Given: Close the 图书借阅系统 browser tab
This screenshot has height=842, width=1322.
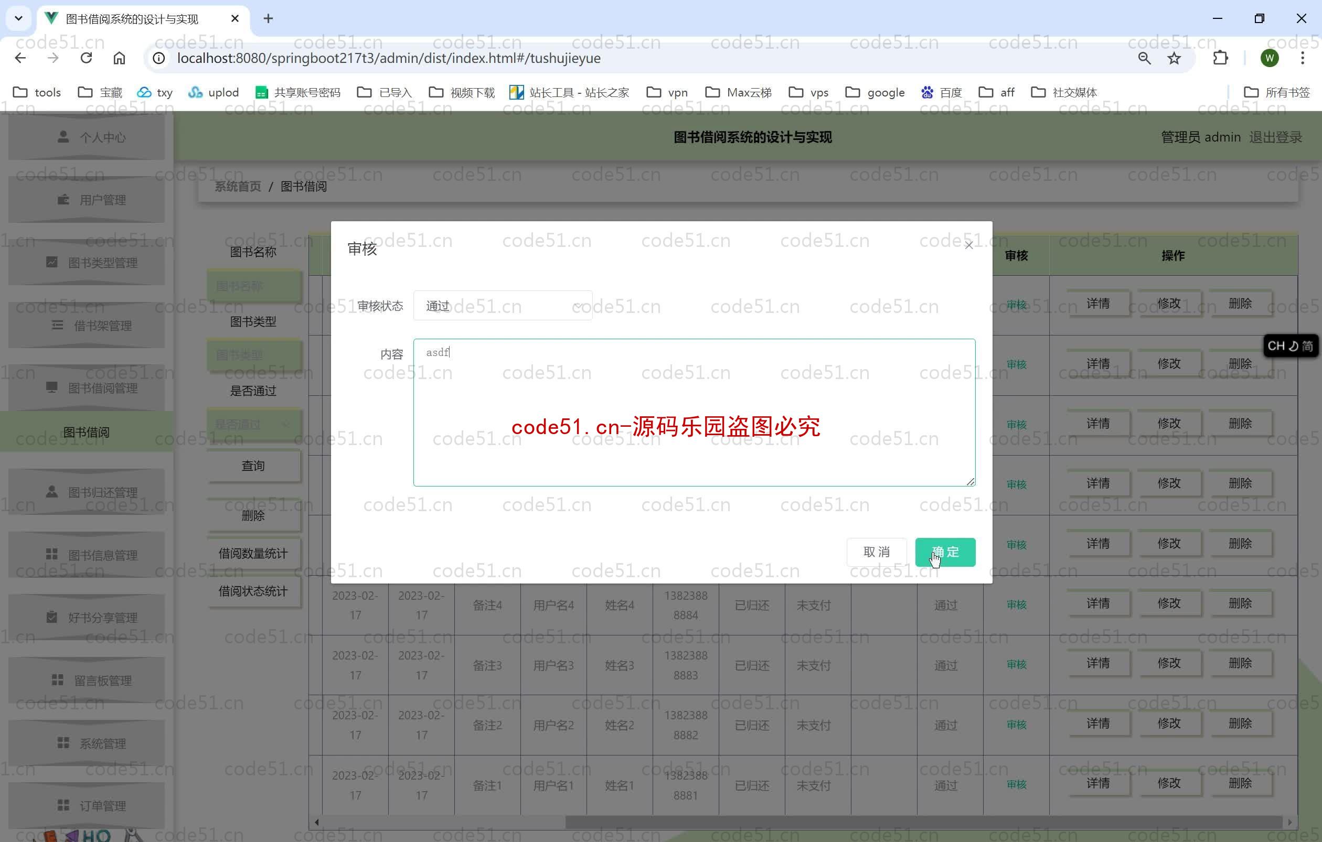Looking at the screenshot, I should point(235,19).
